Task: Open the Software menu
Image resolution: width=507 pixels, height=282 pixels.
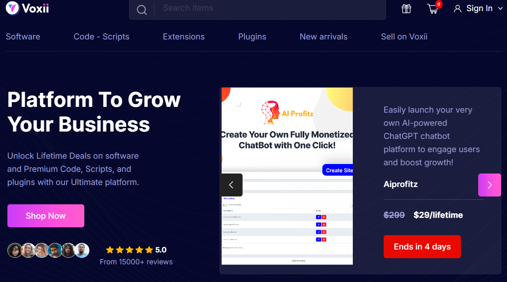Action: pos(23,37)
